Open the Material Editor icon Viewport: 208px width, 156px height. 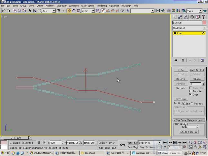click(178, 11)
